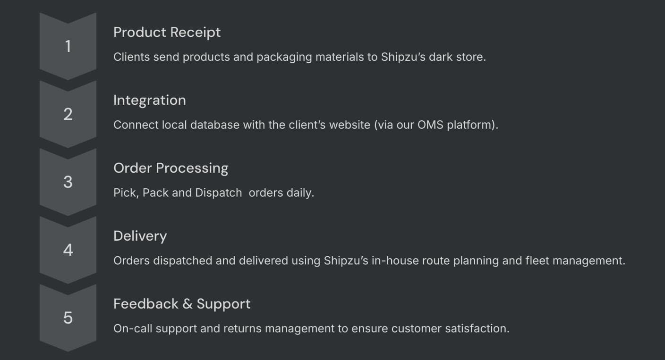This screenshot has height=360, width=665.
Task: Select the number 5 in last arrow
Action: click(x=68, y=318)
